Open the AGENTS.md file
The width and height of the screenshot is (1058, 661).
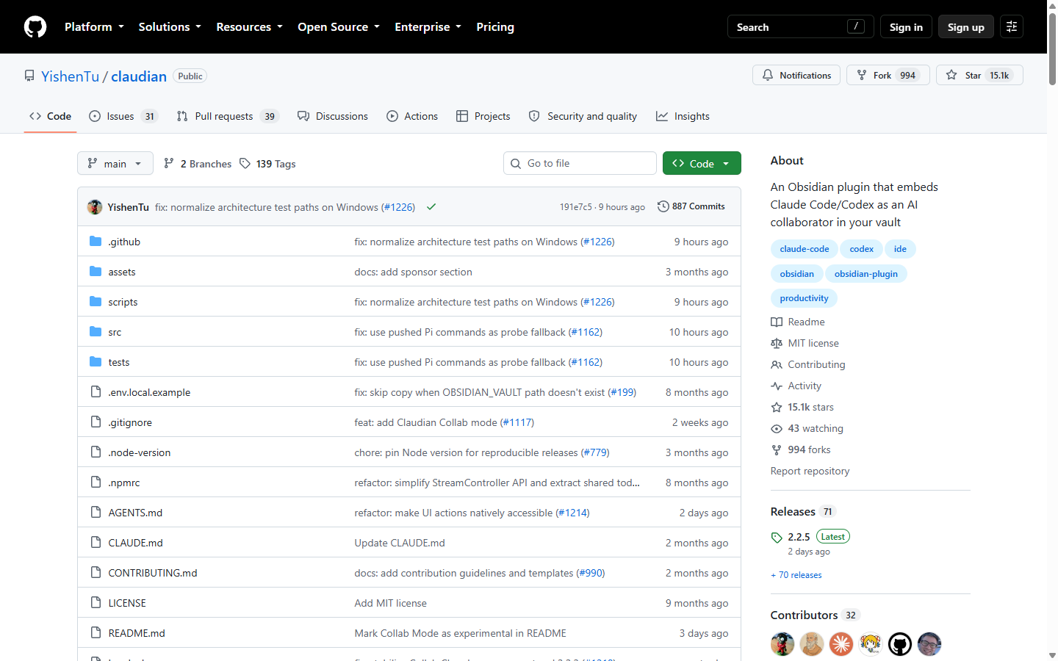pos(135,513)
